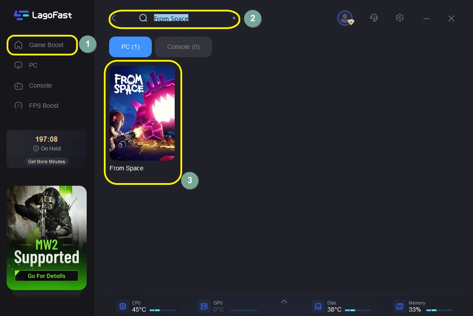This screenshot has height=316, width=473.
Task: Click the Disk temperature icon
Action: pos(318,306)
